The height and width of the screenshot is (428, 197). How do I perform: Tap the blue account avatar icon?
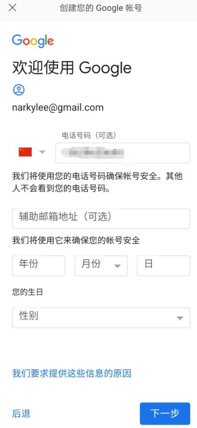pyautogui.click(x=19, y=90)
